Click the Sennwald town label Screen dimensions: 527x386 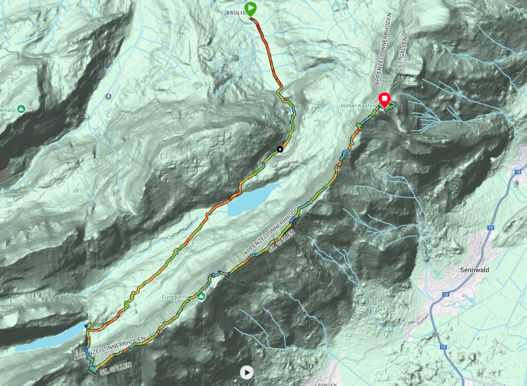474,270
